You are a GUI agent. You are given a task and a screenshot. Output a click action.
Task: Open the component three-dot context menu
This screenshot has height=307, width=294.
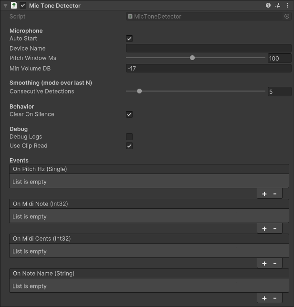[287, 5]
